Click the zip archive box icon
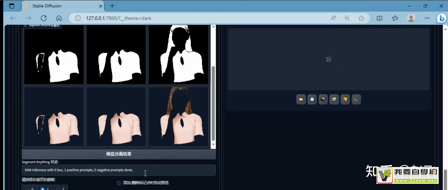The width and height of the screenshot is (448, 190). [323, 99]
